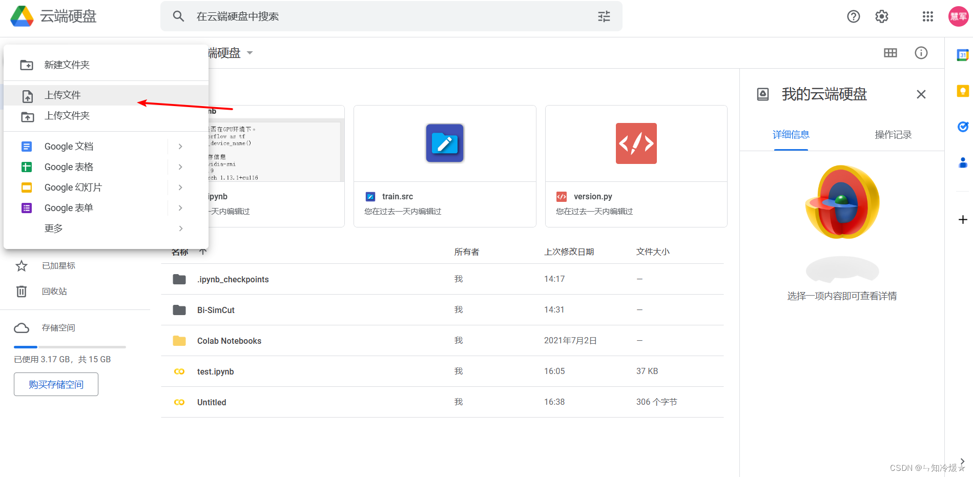The image size is (973, 477).
Task: Click the upload folder icon
Action: (28, 116)
